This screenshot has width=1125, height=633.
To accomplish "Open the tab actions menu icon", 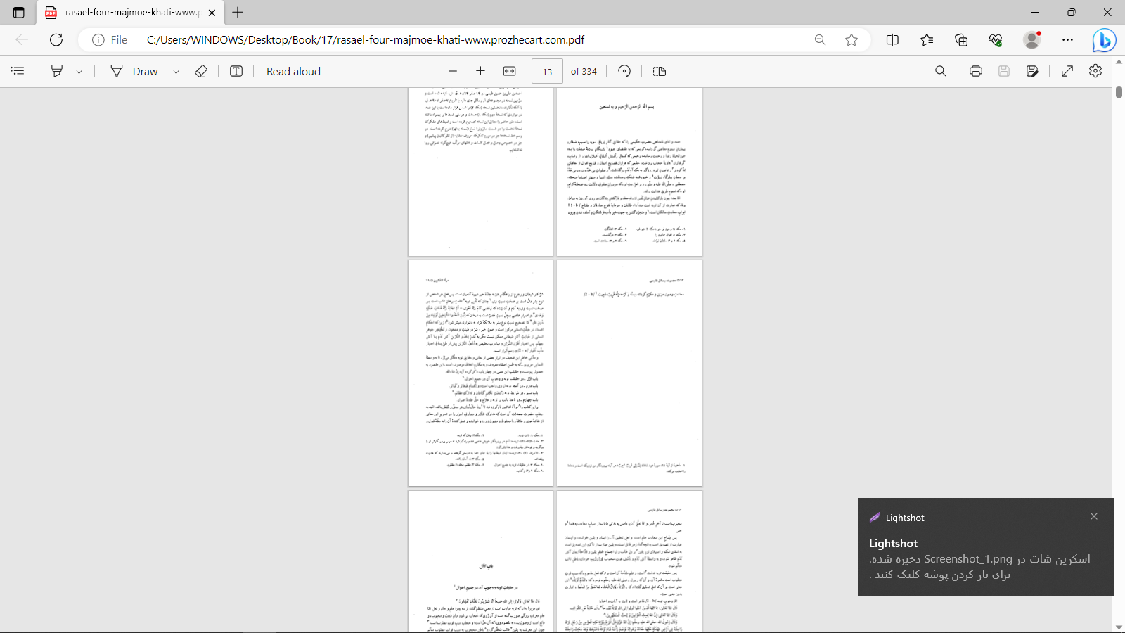I will click(x=19, y=13).
